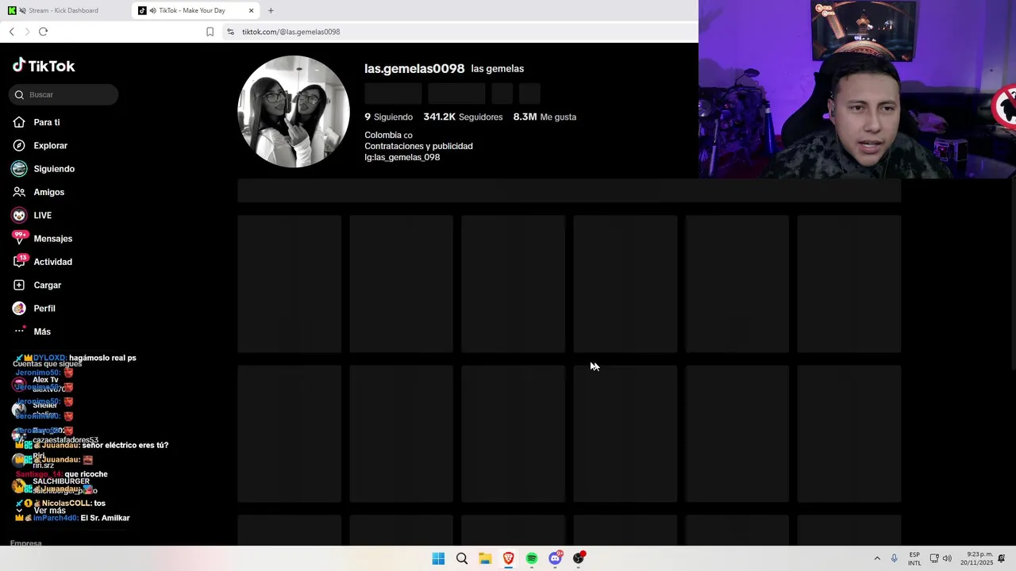
Task: Open a new browser tab
Action: pos(271,10)
